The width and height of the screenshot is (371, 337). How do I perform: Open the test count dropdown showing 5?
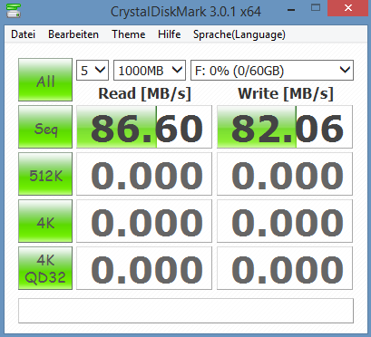93,71
